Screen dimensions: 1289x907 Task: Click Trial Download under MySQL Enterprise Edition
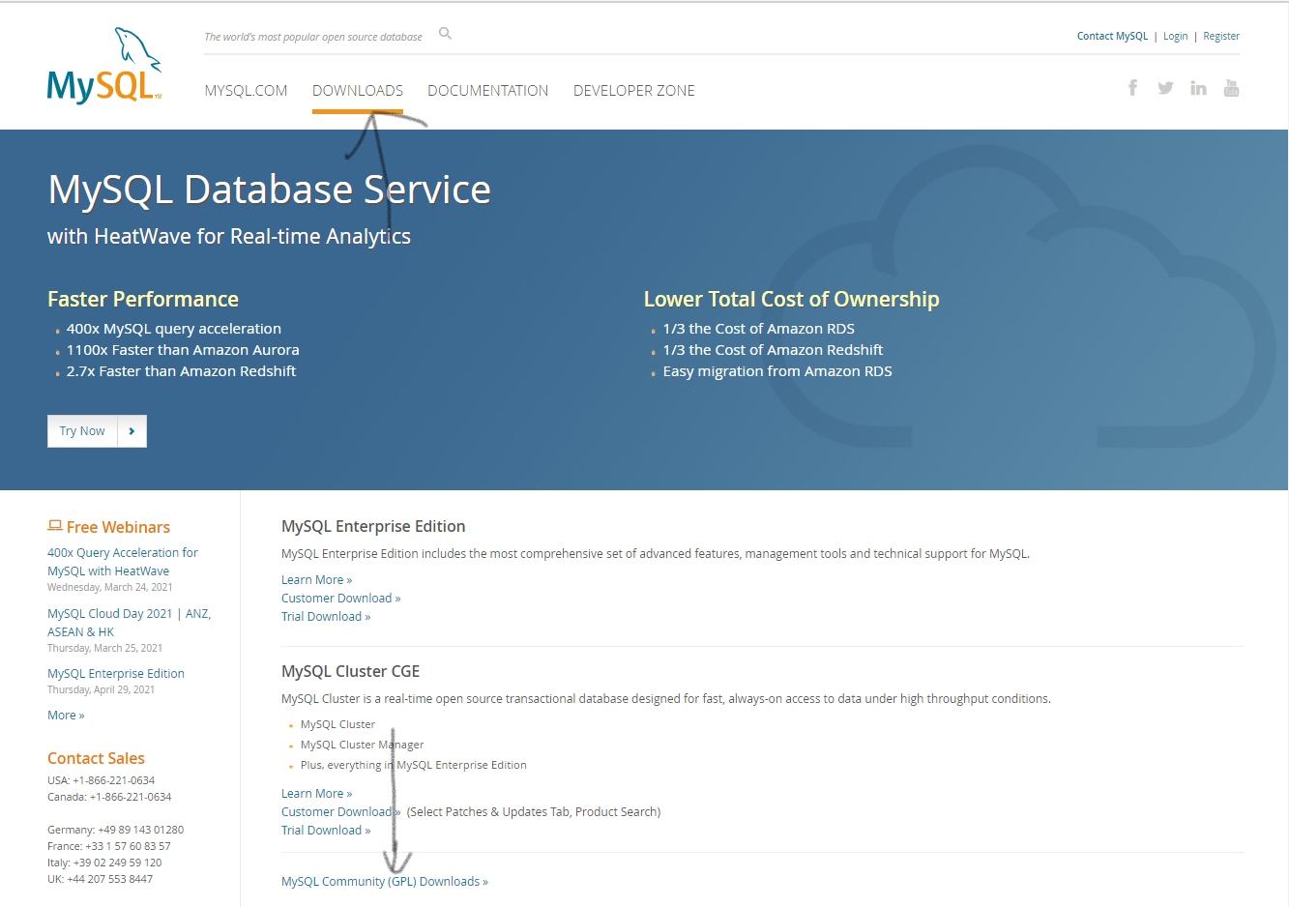click(326, 617)
